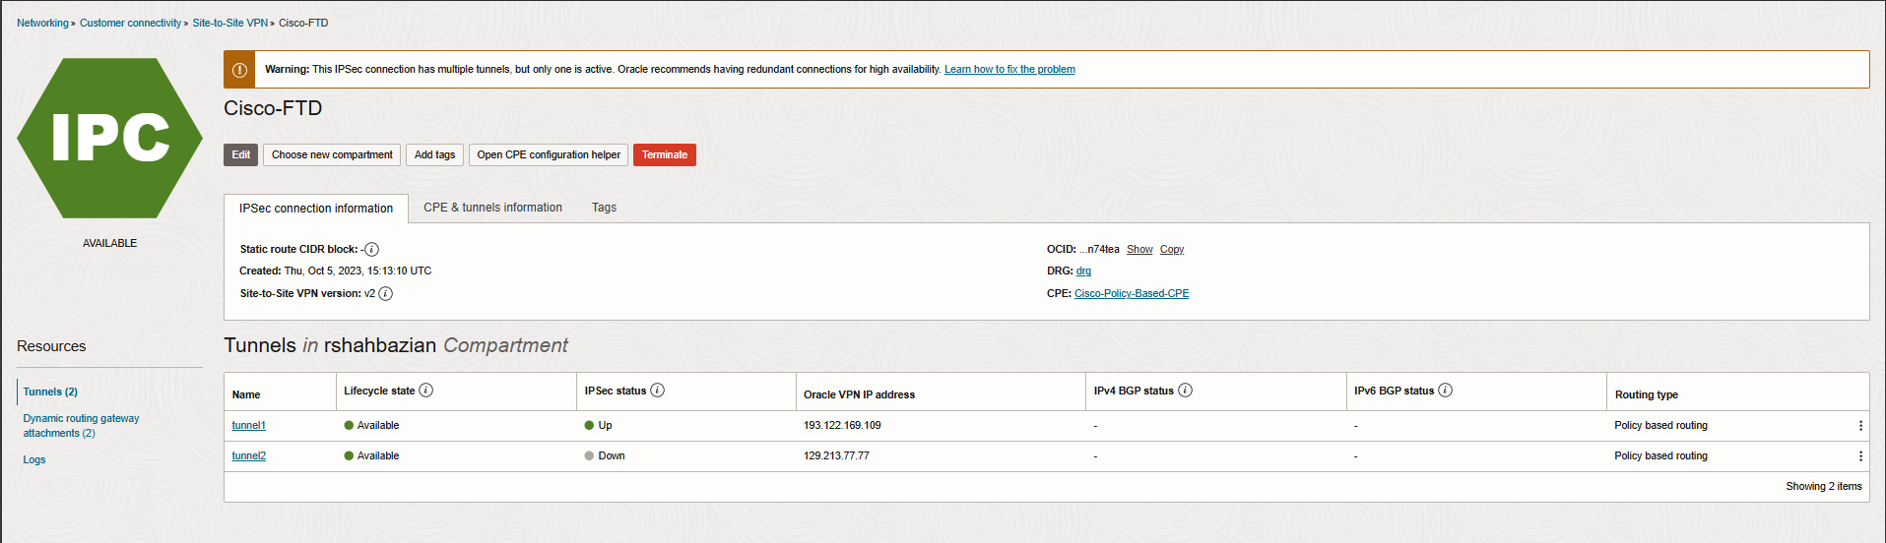
Task: Open the actions menu for tunnel2 row
Action: (1859, 456)
